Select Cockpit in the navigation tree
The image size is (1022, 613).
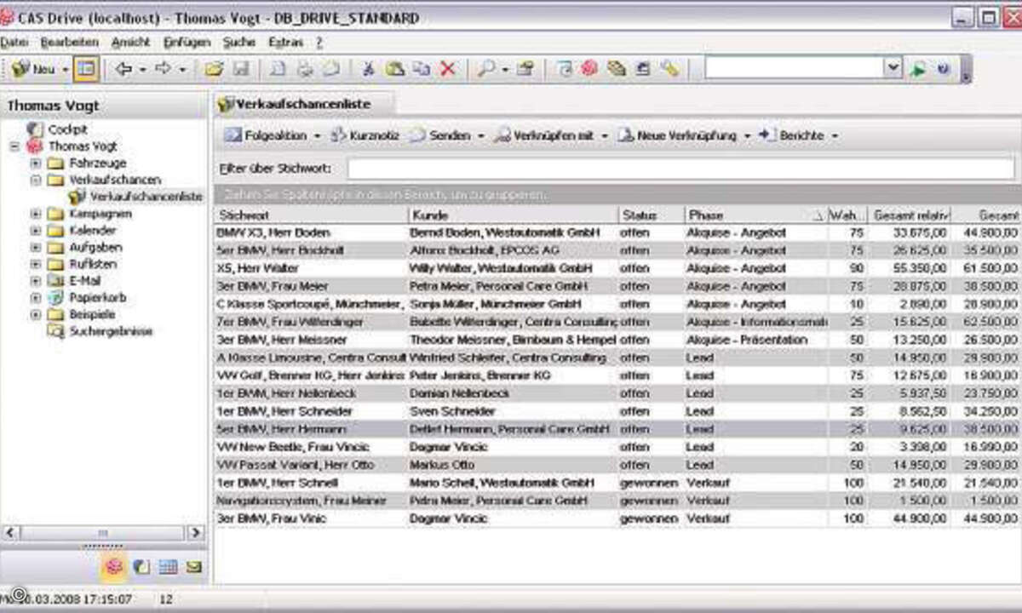(x=67, y=129)
